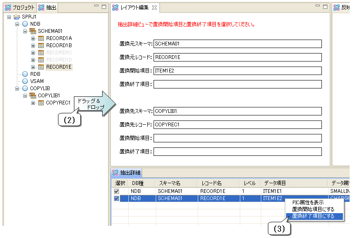The height and width of the screenshot is (238, 353).
Task: Toggle the checkbox for the ITEM1E2 row
Action: [116, 198]
